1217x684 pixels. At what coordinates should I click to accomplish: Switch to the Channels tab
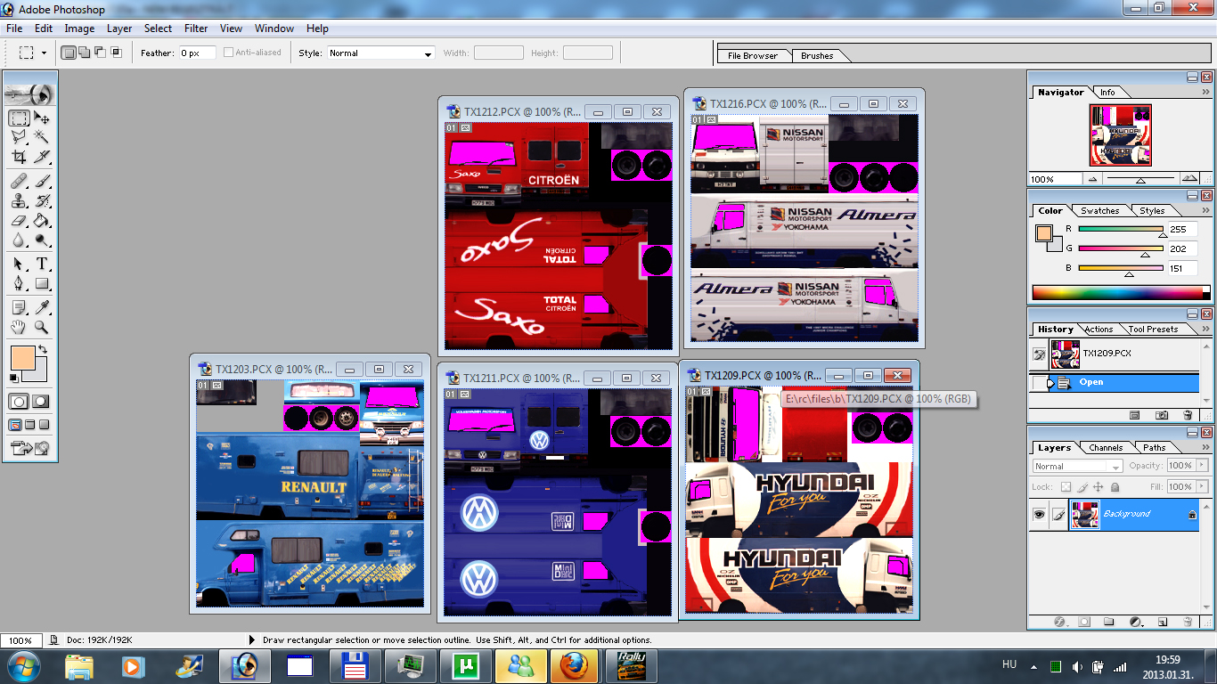pos(1106,448)
